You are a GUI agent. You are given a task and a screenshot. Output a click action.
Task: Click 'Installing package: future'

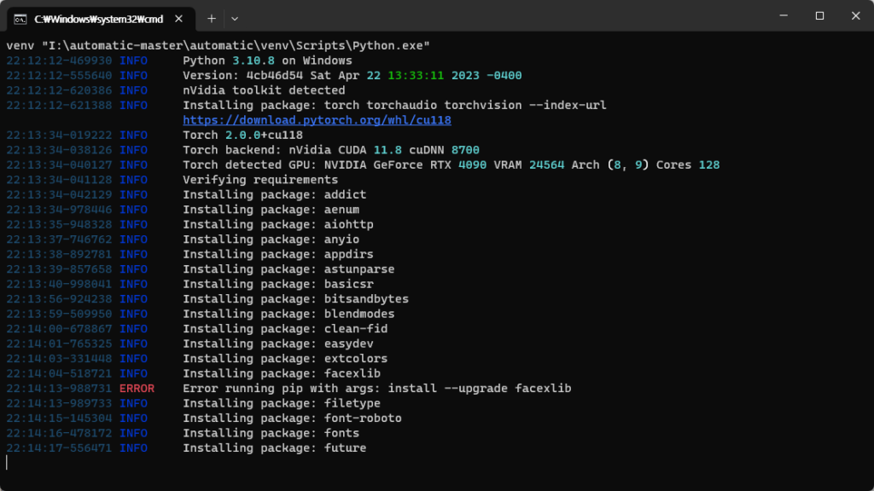[274, 448]
